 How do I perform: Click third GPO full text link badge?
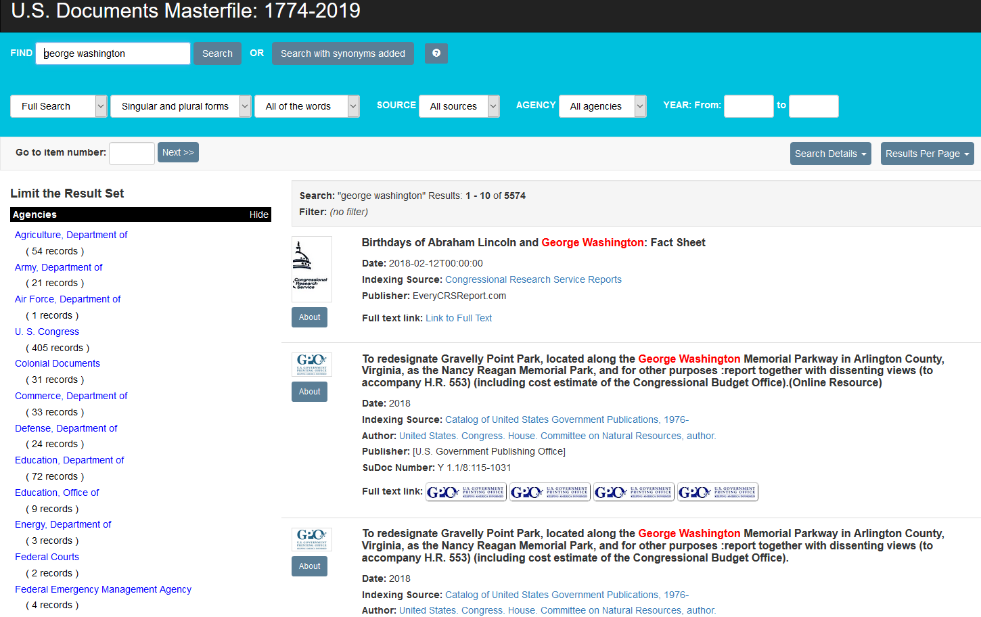(x=633, y=492)
